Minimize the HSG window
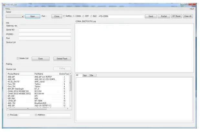This screenshot has width=200, height=132. click(183, 4)
